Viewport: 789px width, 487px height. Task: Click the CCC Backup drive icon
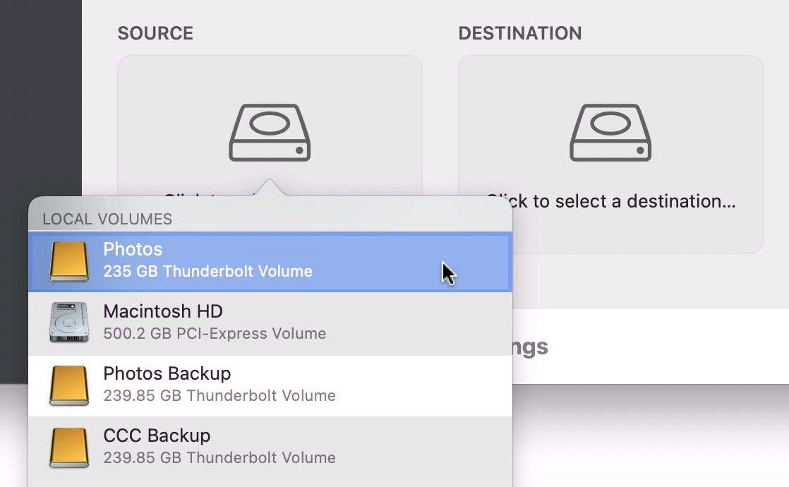69,447
